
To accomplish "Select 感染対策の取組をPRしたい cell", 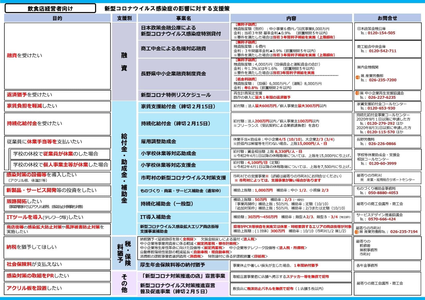I will coord(57,276).
